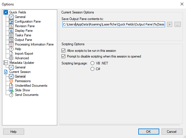
Task: Open Quick Fields General options
Action: [20, 17]
